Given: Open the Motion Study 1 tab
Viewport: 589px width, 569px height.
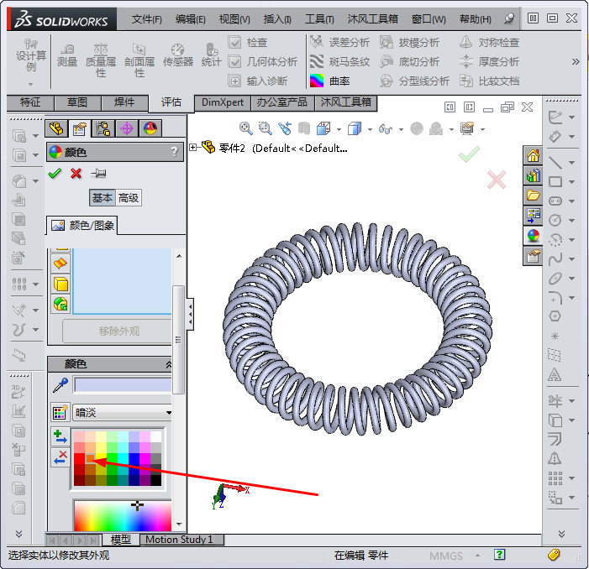Looking at the screenshot, I should [179, 540].
